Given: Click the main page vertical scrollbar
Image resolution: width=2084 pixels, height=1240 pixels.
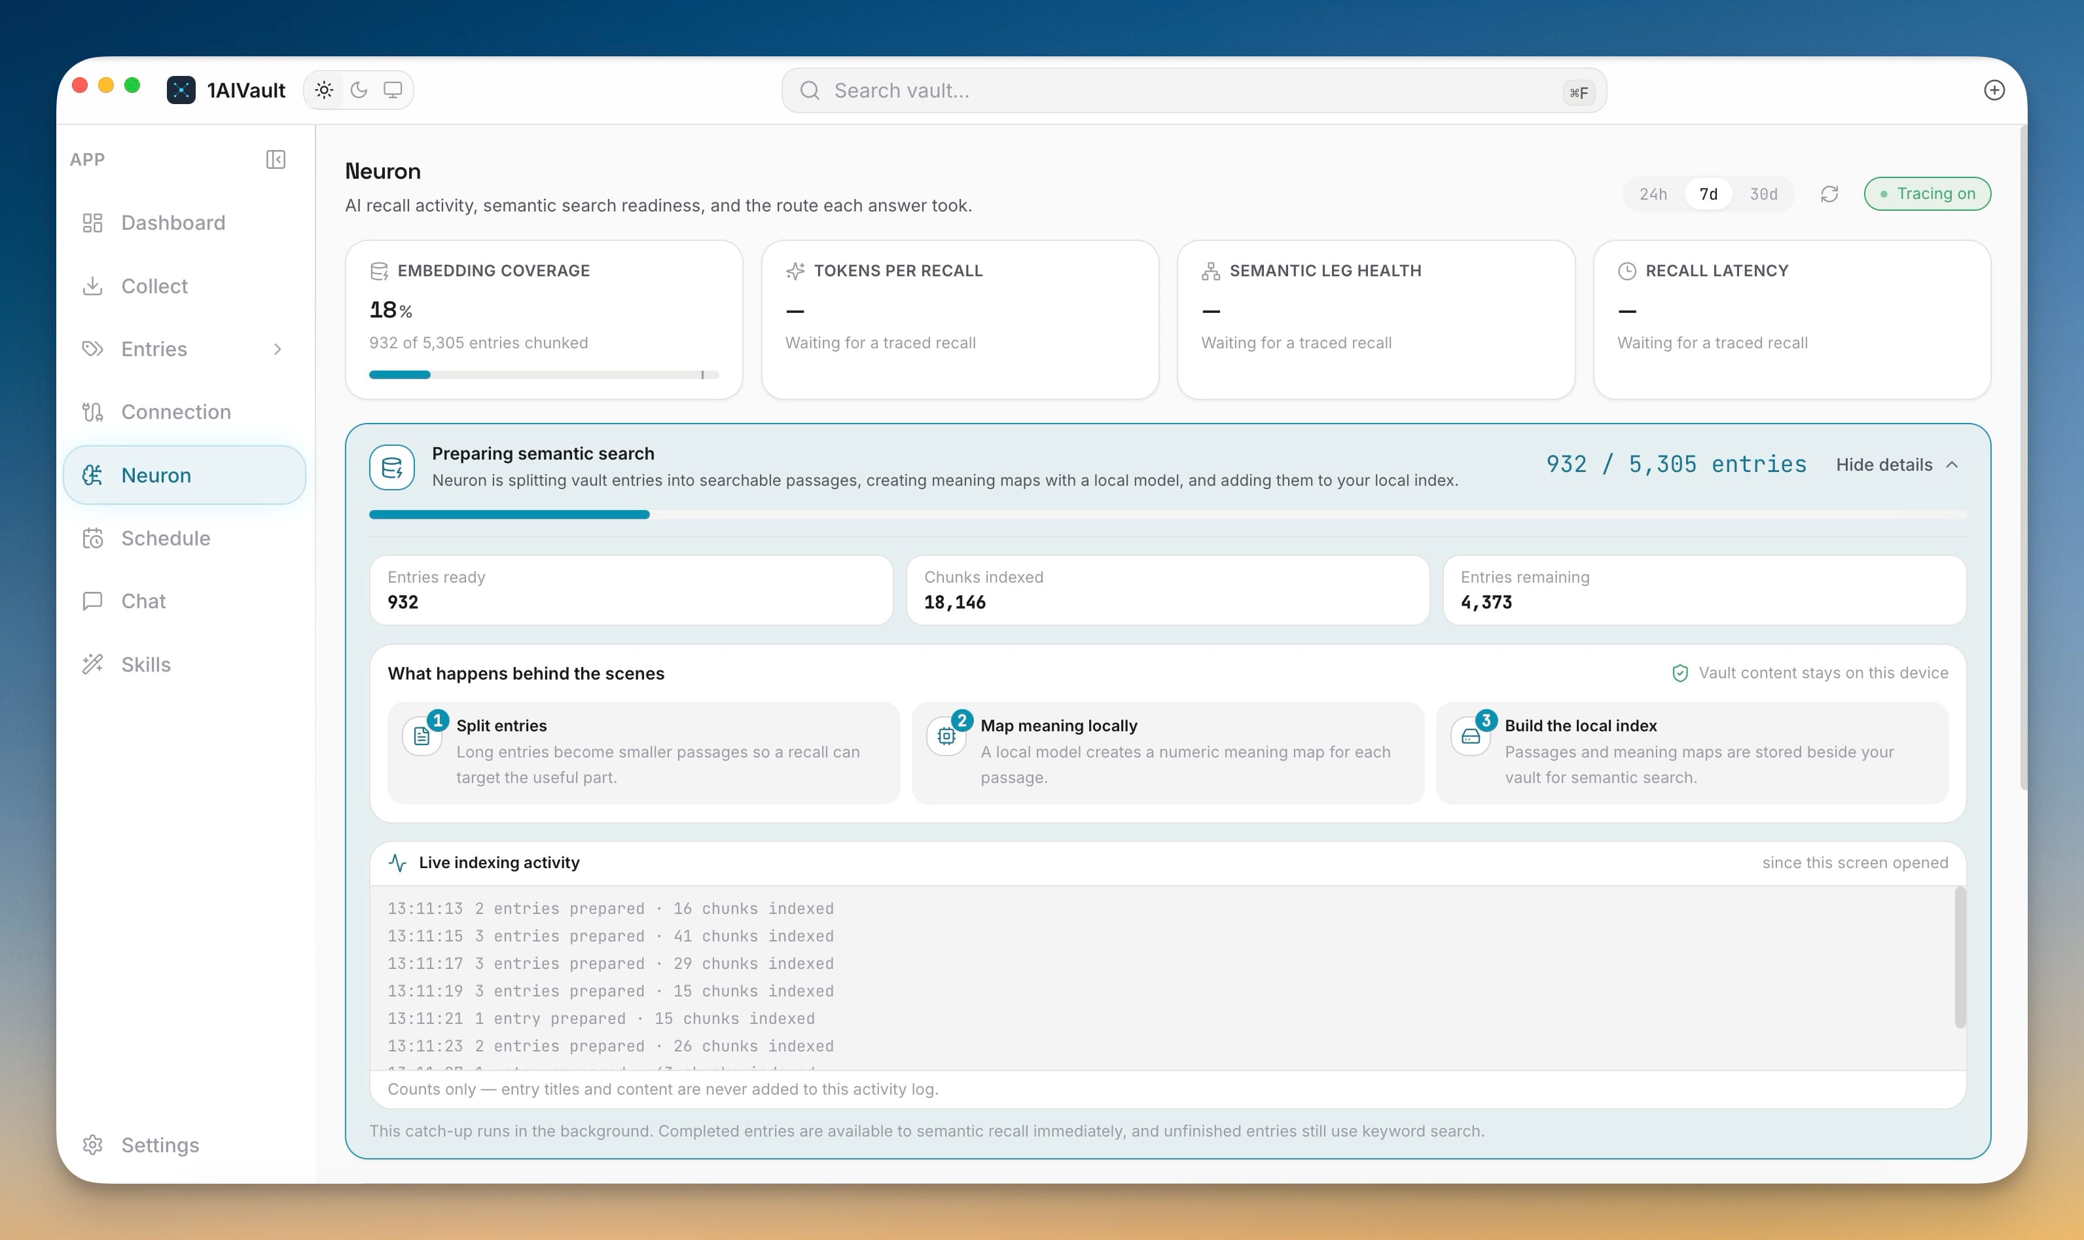Looking at the screenshot, I should [x=2022, y=458].
